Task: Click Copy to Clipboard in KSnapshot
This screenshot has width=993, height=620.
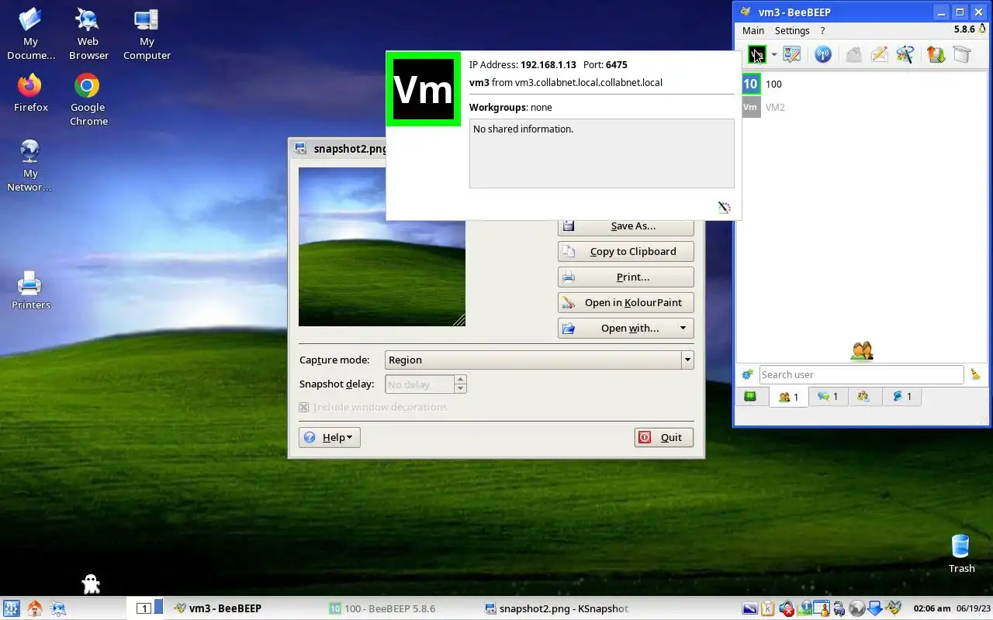Action: click(625, 251)
